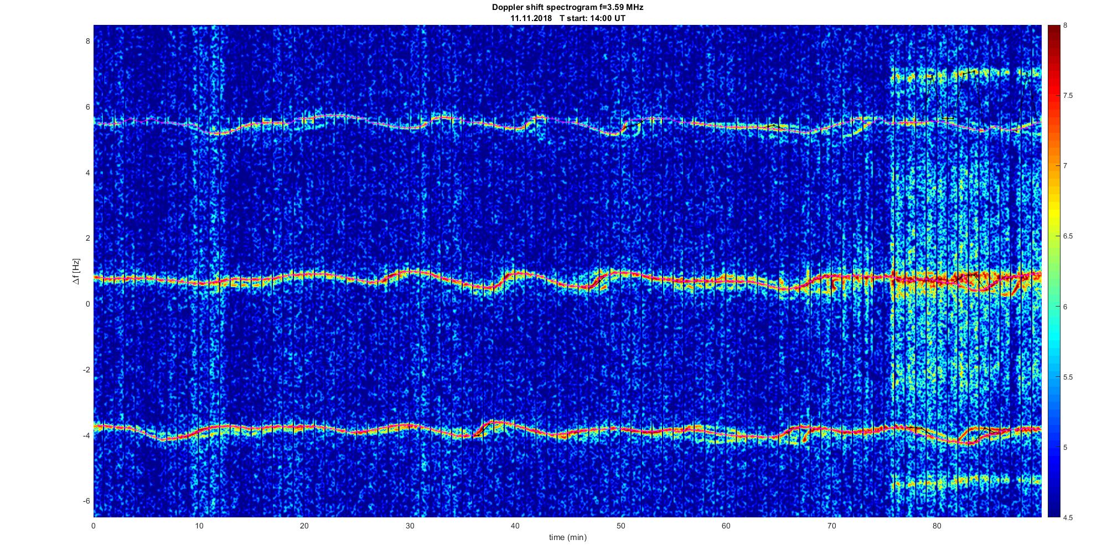Click the x-axis tick label 80
Viewport: 1107px width, 555px height.
tap(937, 526)
